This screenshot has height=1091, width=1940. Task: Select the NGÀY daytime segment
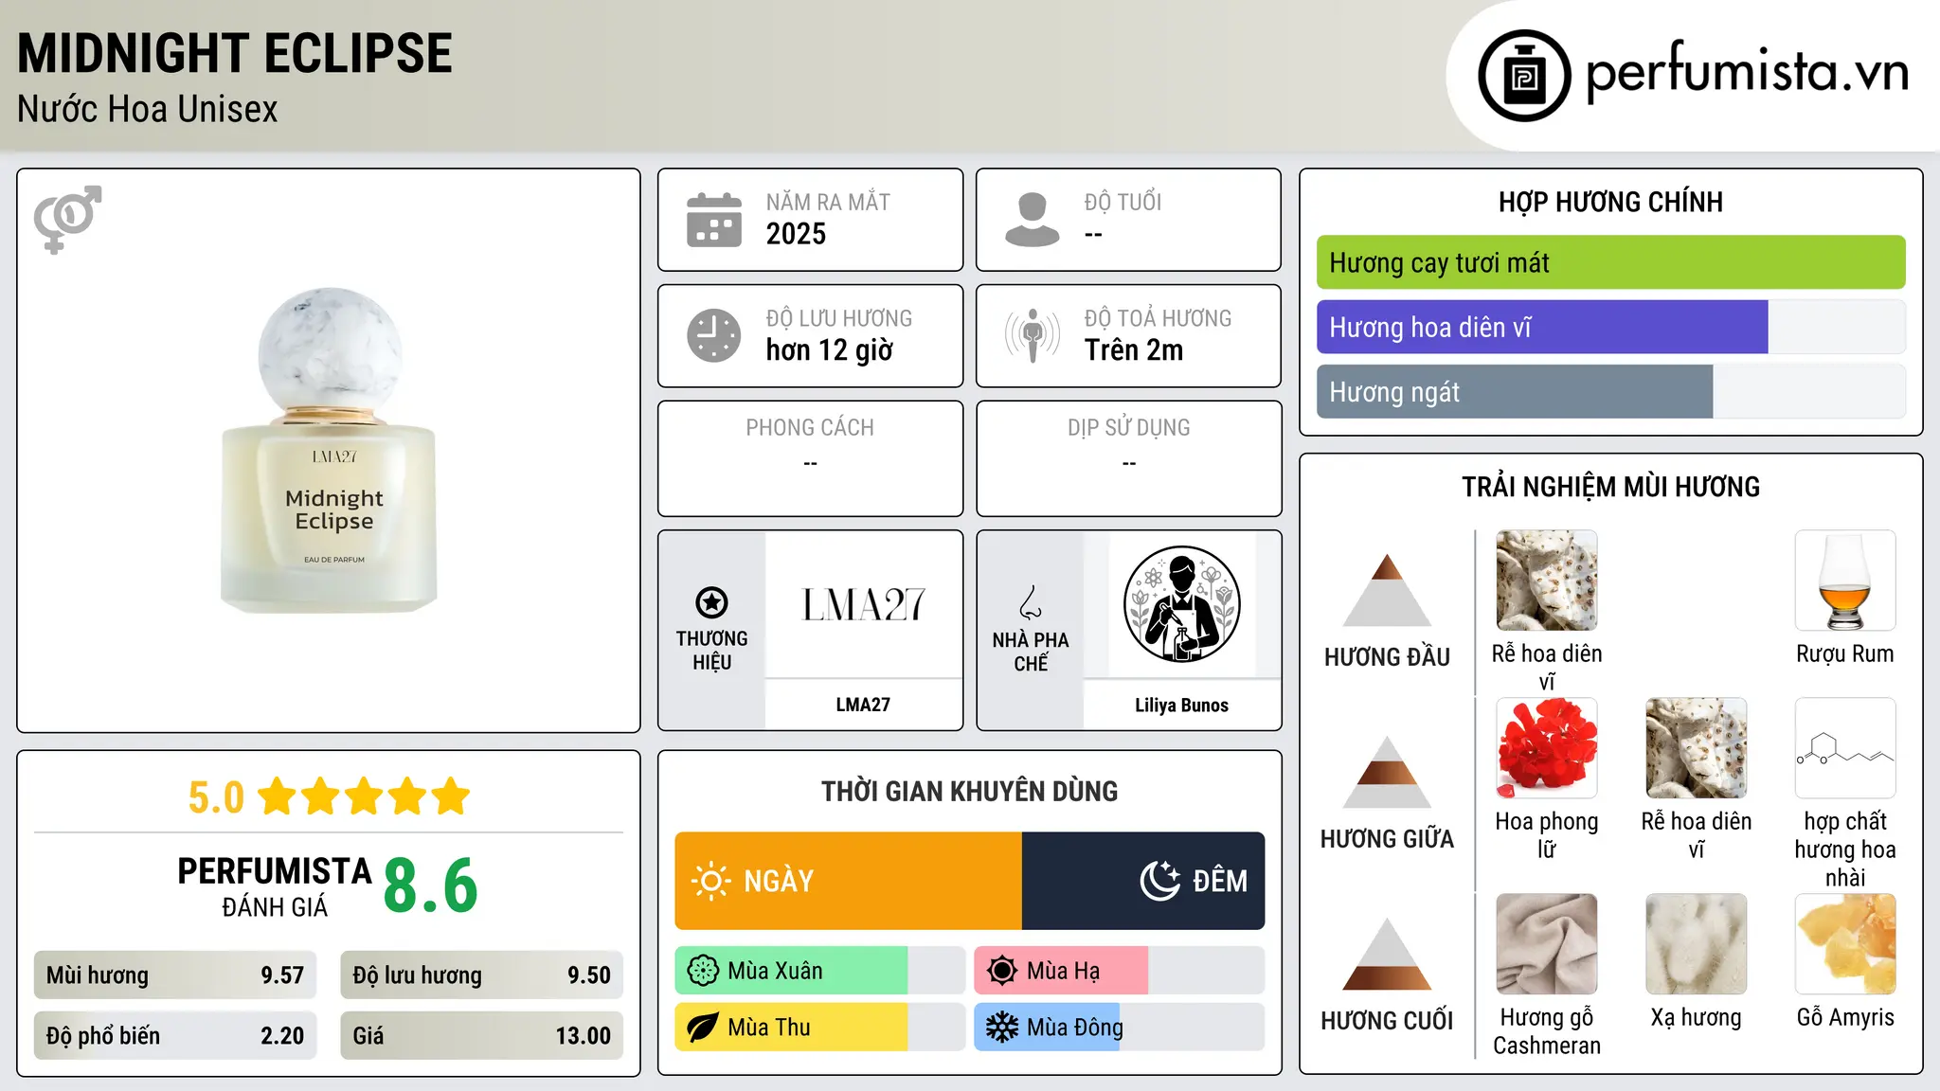(x=849, y=881)
